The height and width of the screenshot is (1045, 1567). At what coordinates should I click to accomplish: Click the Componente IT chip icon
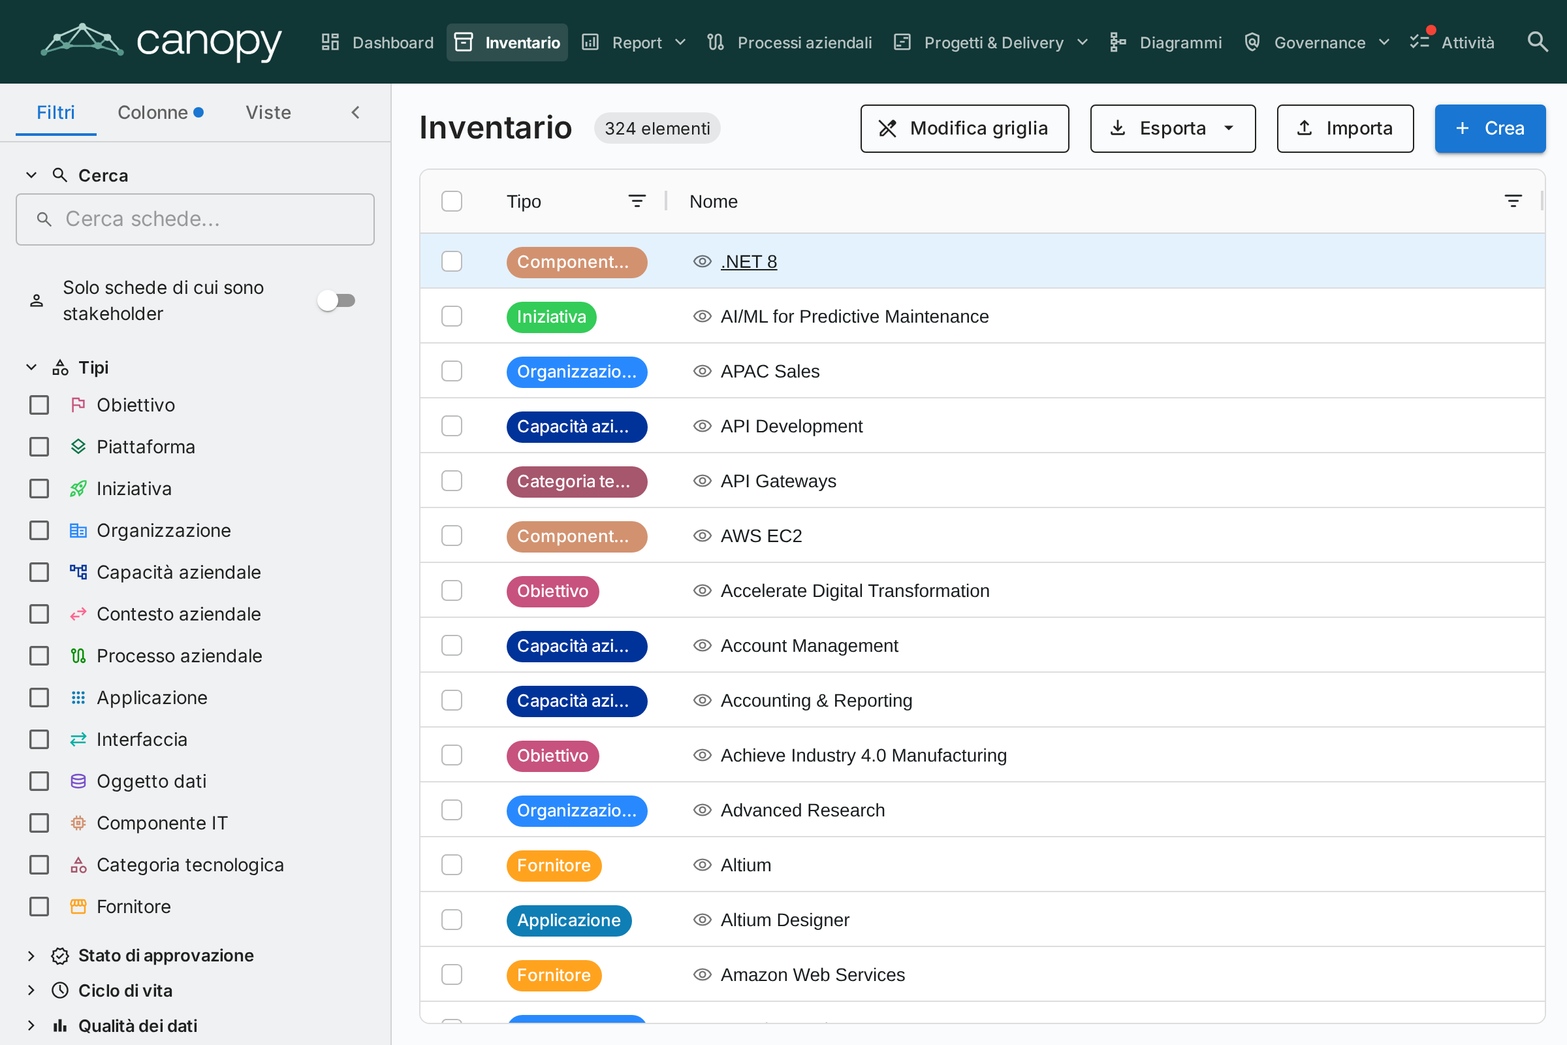pos(78,823)
